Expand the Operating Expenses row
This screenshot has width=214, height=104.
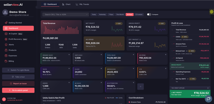coord(172,72)
